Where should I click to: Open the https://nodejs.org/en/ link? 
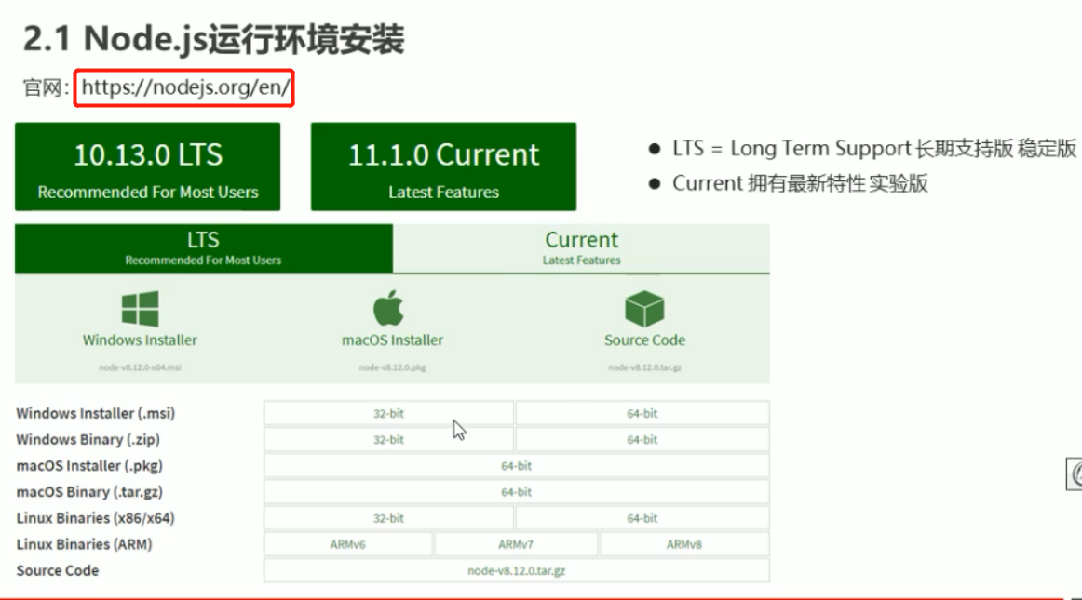[185, 87]
